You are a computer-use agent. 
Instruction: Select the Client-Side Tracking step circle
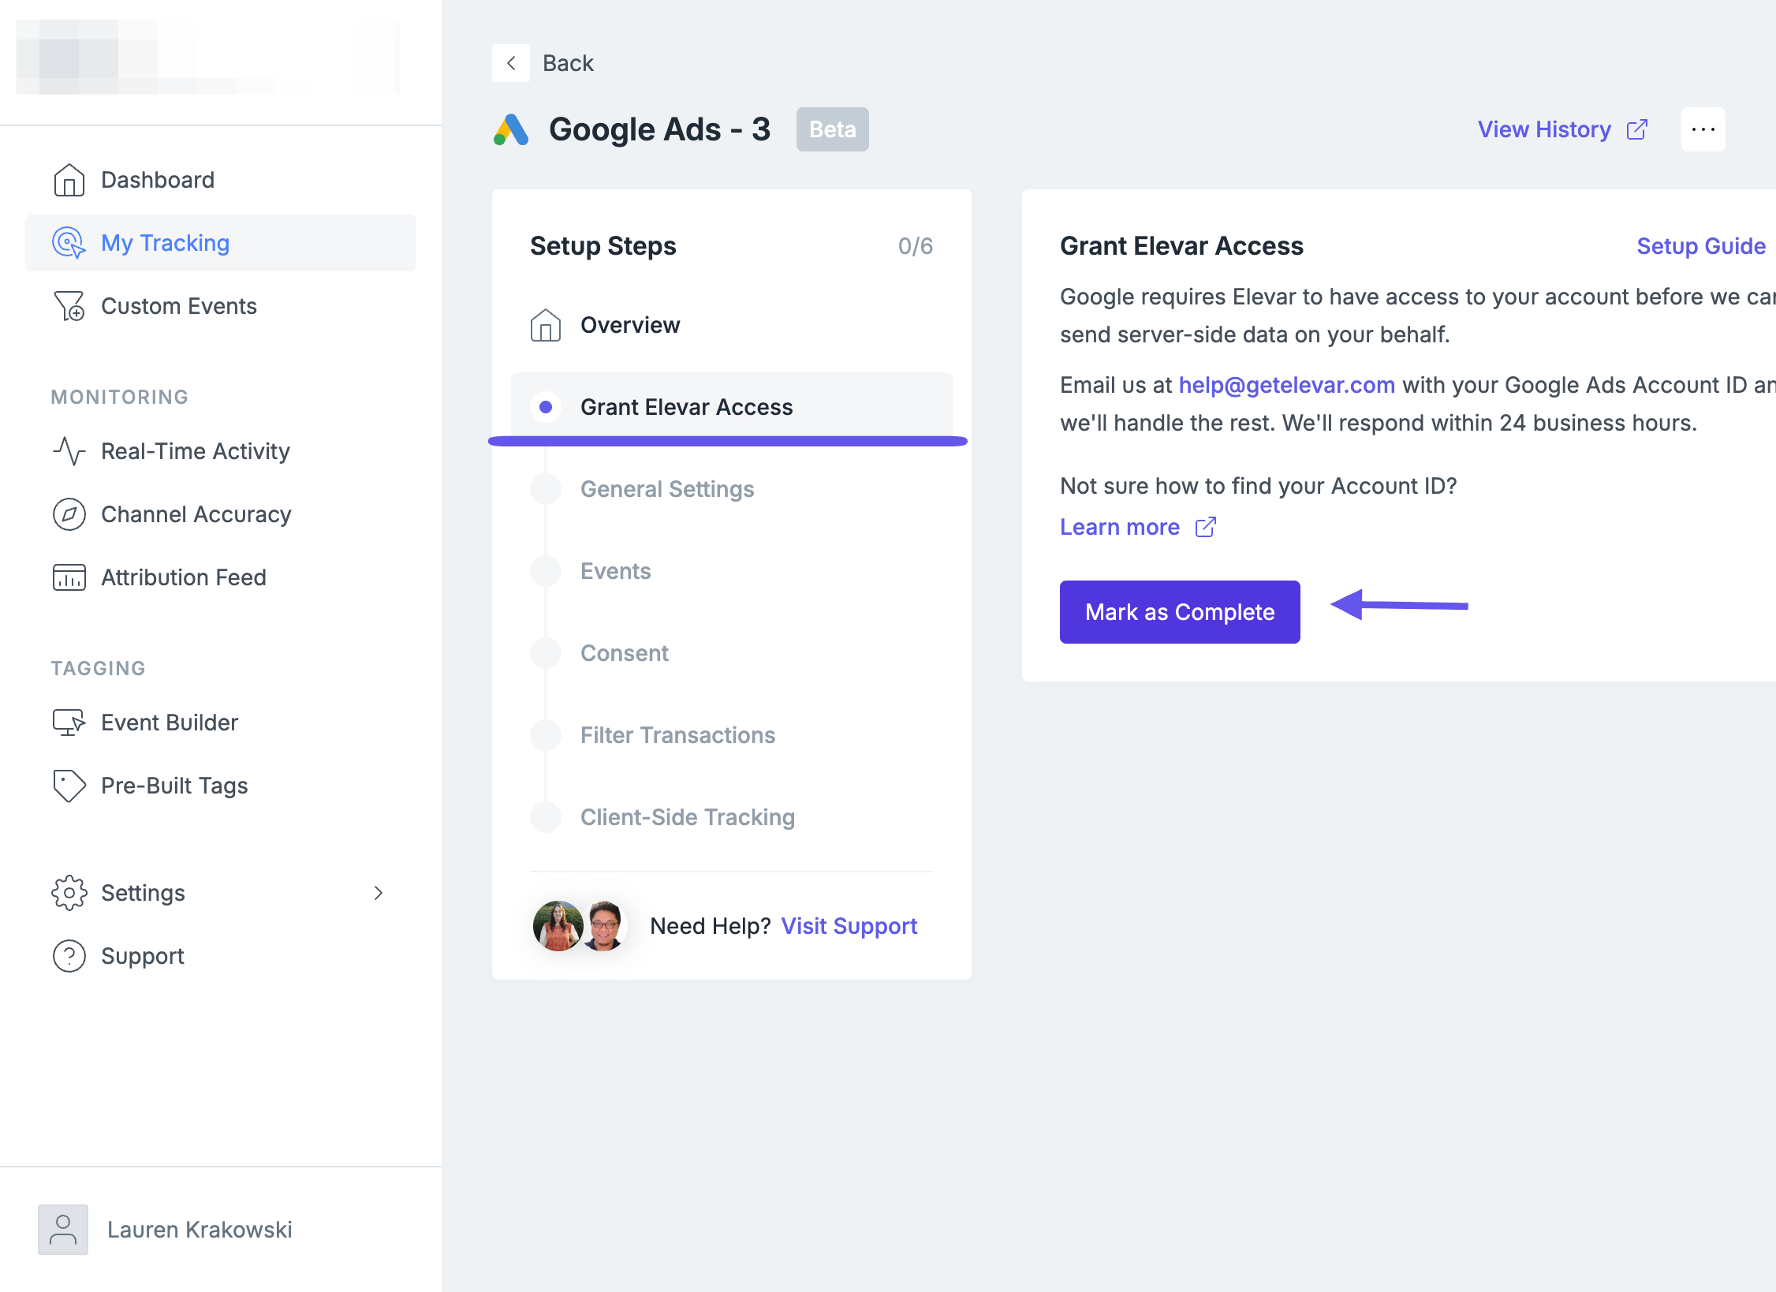tap(546, 817)
